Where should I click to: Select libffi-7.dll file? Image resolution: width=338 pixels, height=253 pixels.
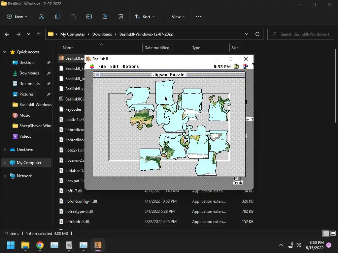[74, 191]
